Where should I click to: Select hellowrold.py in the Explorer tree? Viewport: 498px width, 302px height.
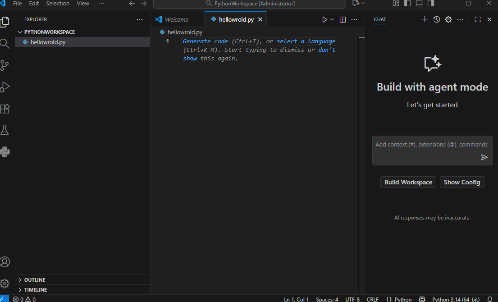(82, 42)
